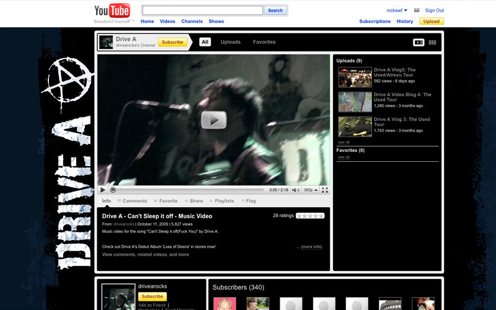Click 'View comments, related videos, and more'

pos(146,255)
